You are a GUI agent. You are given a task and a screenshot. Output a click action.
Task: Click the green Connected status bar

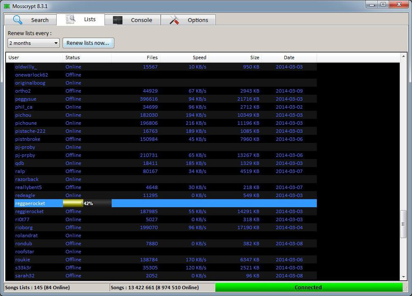click(309, 288)
